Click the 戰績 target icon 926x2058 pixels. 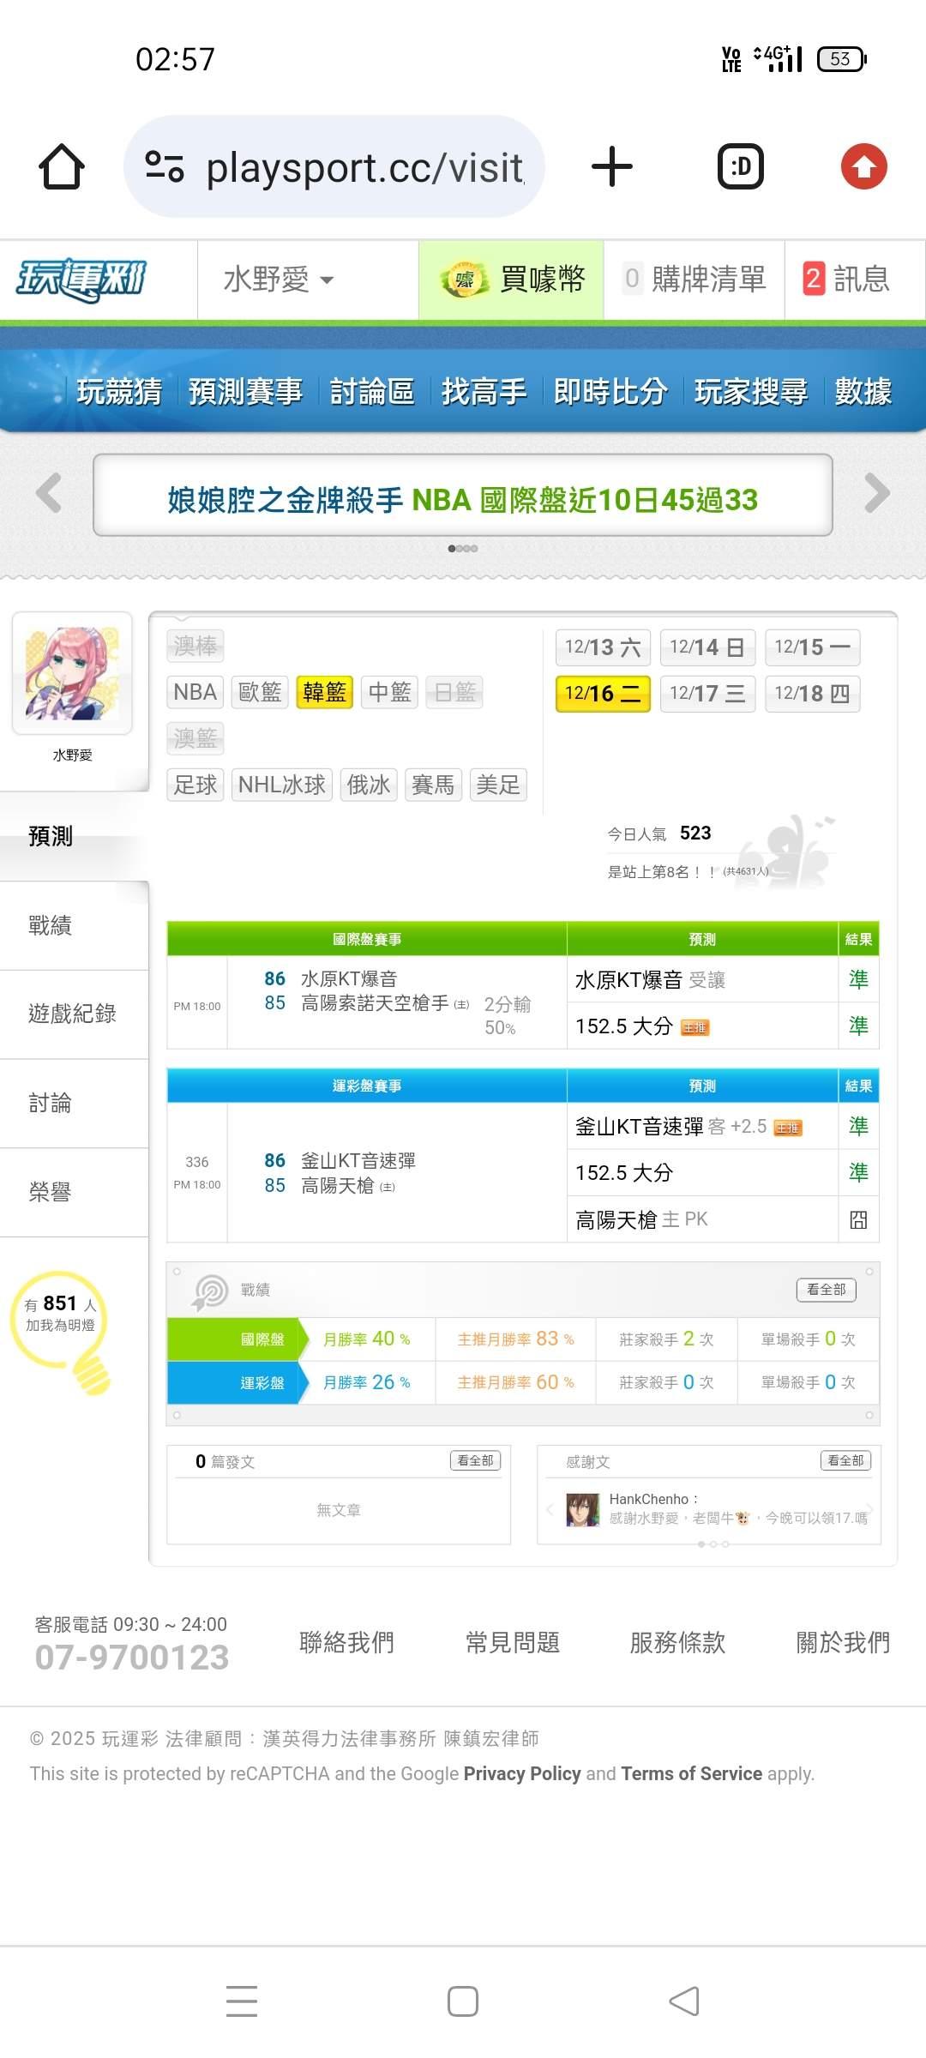point(210,1291)
